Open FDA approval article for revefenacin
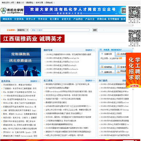Screen dimensions: 141x141 pyautogui.click(x=62, y=69)
